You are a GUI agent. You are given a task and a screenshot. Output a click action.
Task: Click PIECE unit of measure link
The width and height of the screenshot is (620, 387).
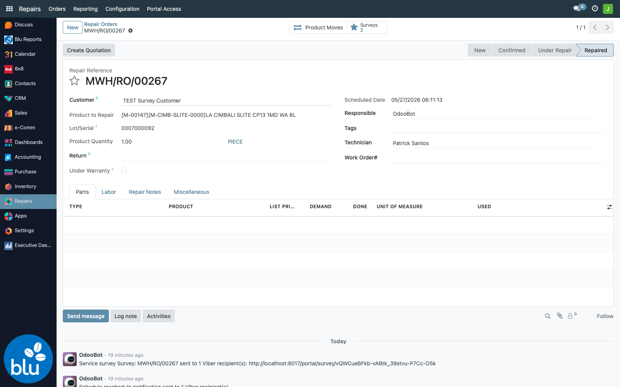[235, 142]
